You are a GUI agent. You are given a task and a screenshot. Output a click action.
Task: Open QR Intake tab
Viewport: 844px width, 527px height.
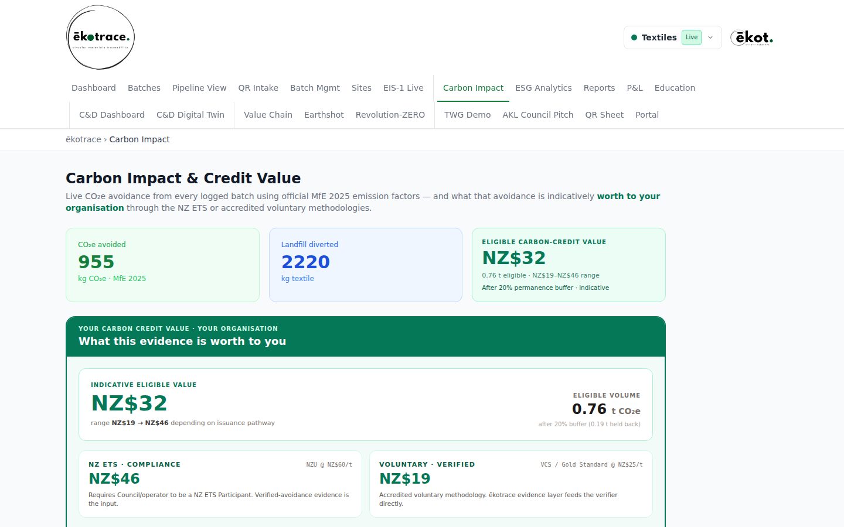[258, 88]
